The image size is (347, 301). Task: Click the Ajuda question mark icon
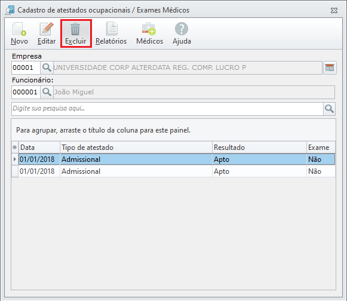pos(182,29)
